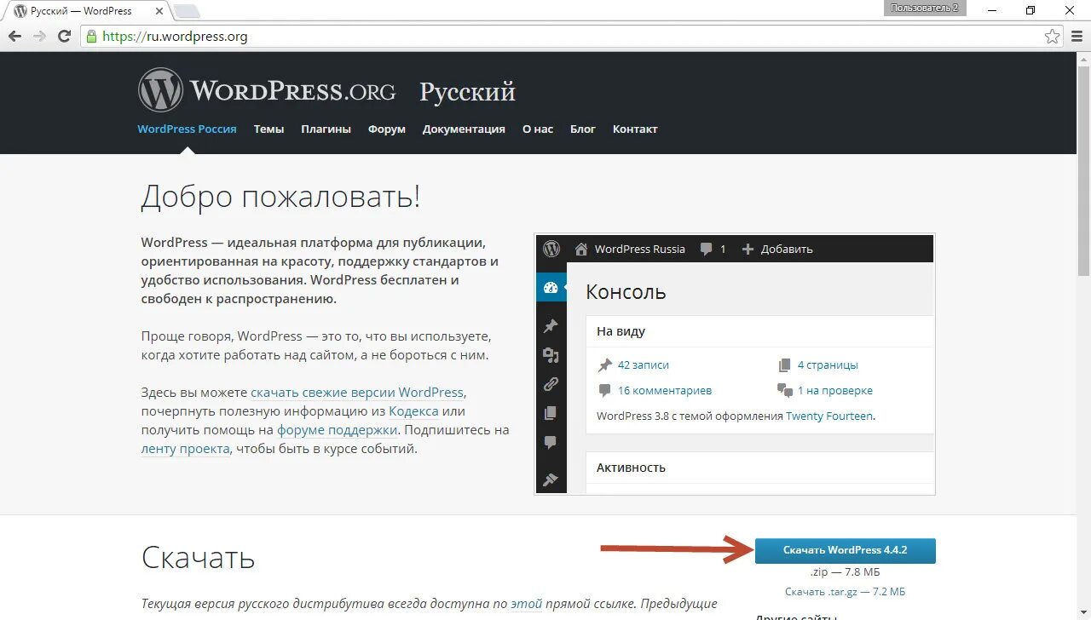
Task: Click the green padlock security icon
Action: [91, 37]
